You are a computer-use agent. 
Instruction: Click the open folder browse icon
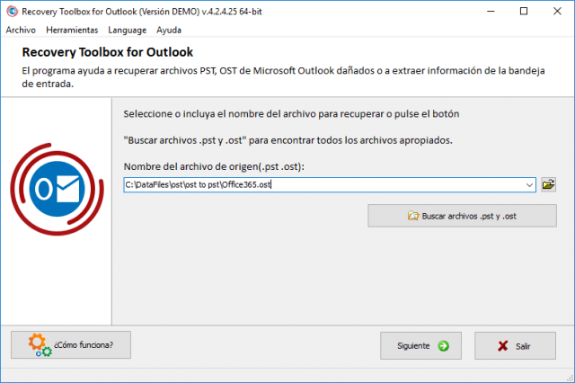click(x=548, y=184)
